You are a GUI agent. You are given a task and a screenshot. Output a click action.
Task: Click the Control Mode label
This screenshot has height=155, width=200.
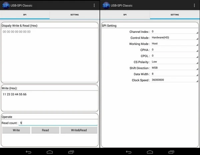click(x=140, y=38)
